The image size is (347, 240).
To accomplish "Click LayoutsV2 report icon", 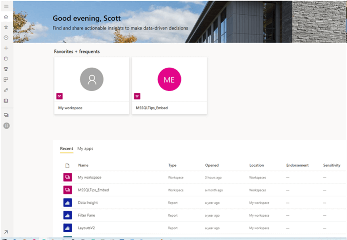I will (67, 228).
